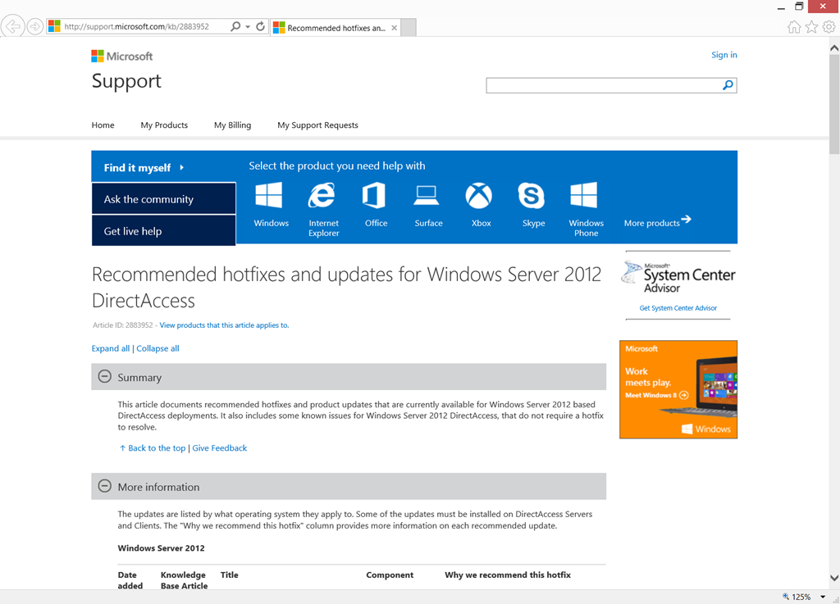
Task: Open the Home menu item
Action: coord(103,125)
